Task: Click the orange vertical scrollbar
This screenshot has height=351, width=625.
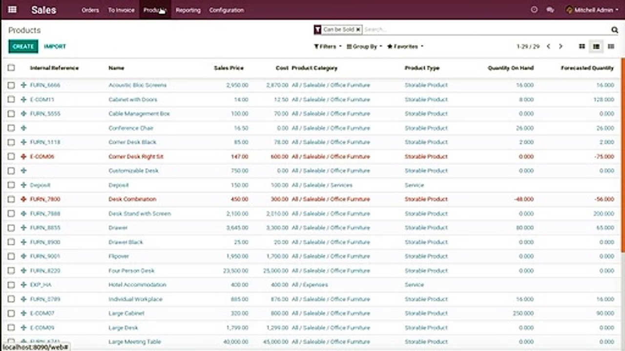Action: pyautogui.click(x=623, y=155)
